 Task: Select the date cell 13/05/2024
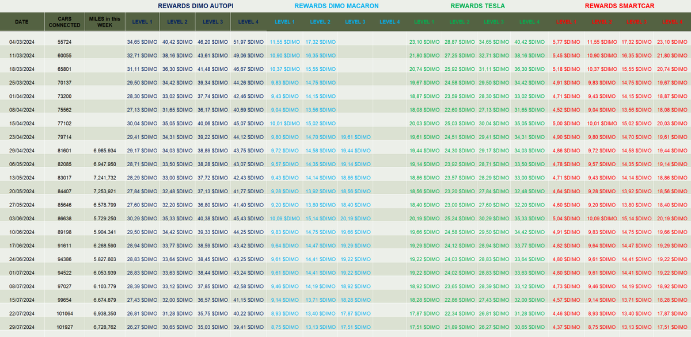(21, 178)
